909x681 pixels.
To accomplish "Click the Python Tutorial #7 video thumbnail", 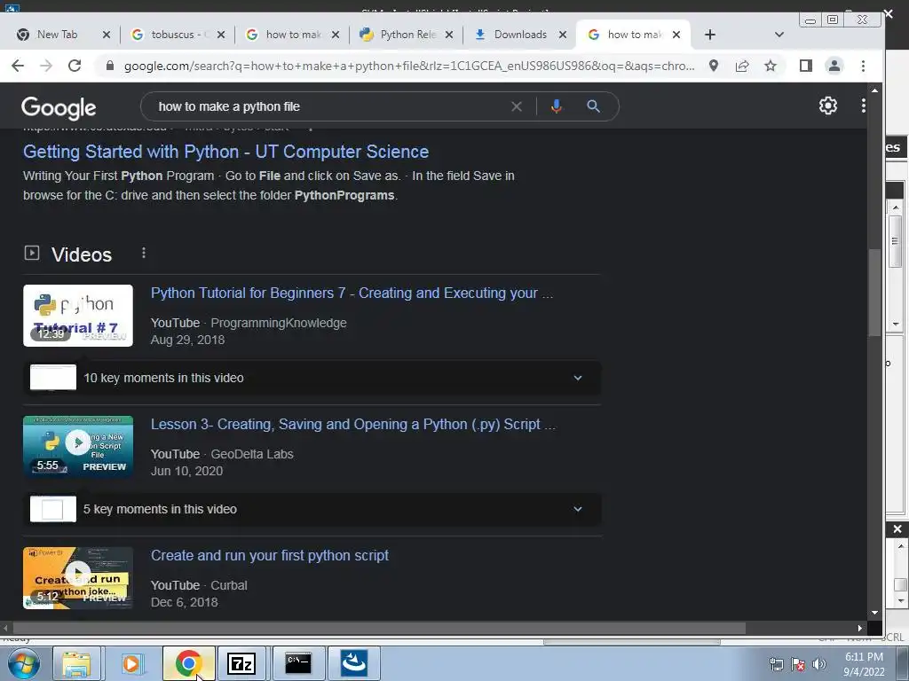I will (78, 316).
